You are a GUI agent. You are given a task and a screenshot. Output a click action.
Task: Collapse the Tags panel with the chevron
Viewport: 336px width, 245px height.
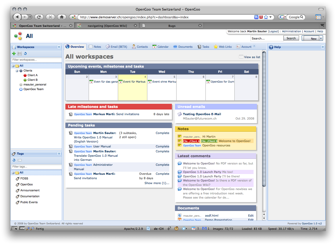pos(59,154)
